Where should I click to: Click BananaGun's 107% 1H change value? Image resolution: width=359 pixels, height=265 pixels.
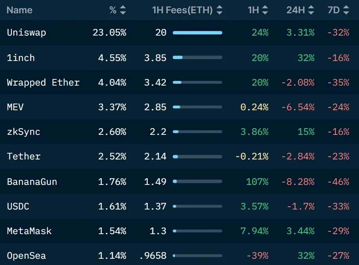[257, 182]
